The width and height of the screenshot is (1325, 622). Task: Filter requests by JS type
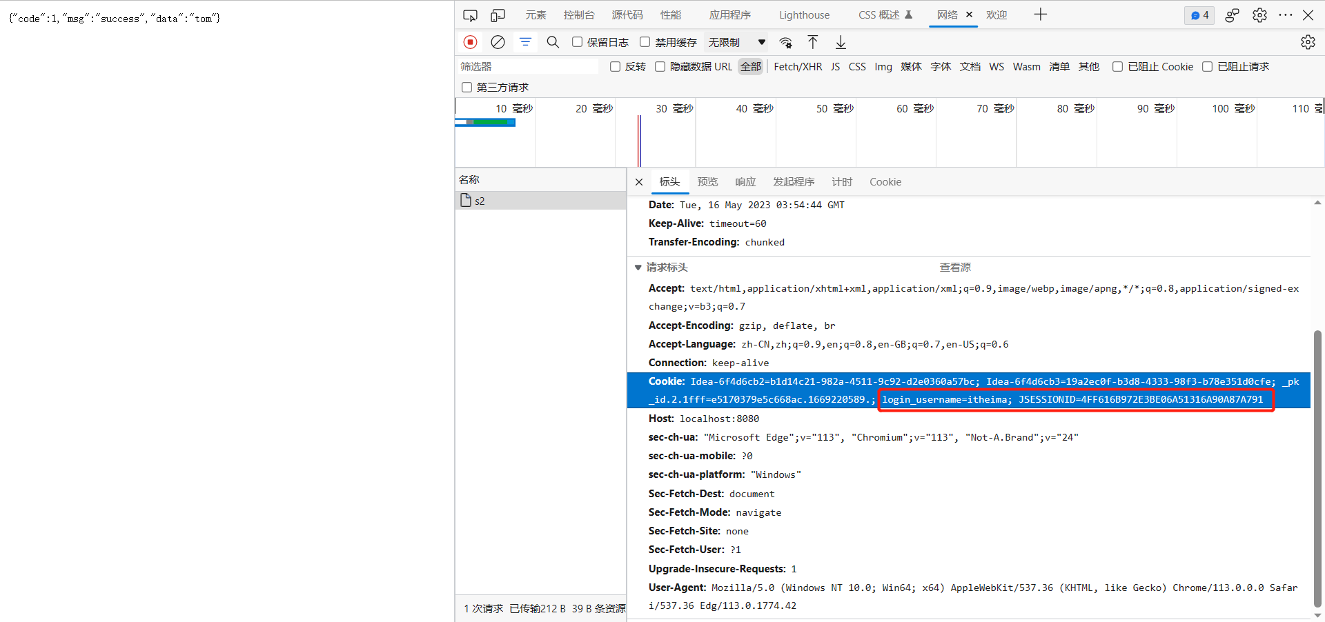(x=835, y=67)
